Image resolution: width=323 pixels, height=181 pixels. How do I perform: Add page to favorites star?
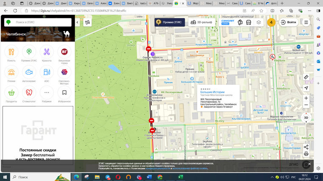261,11
